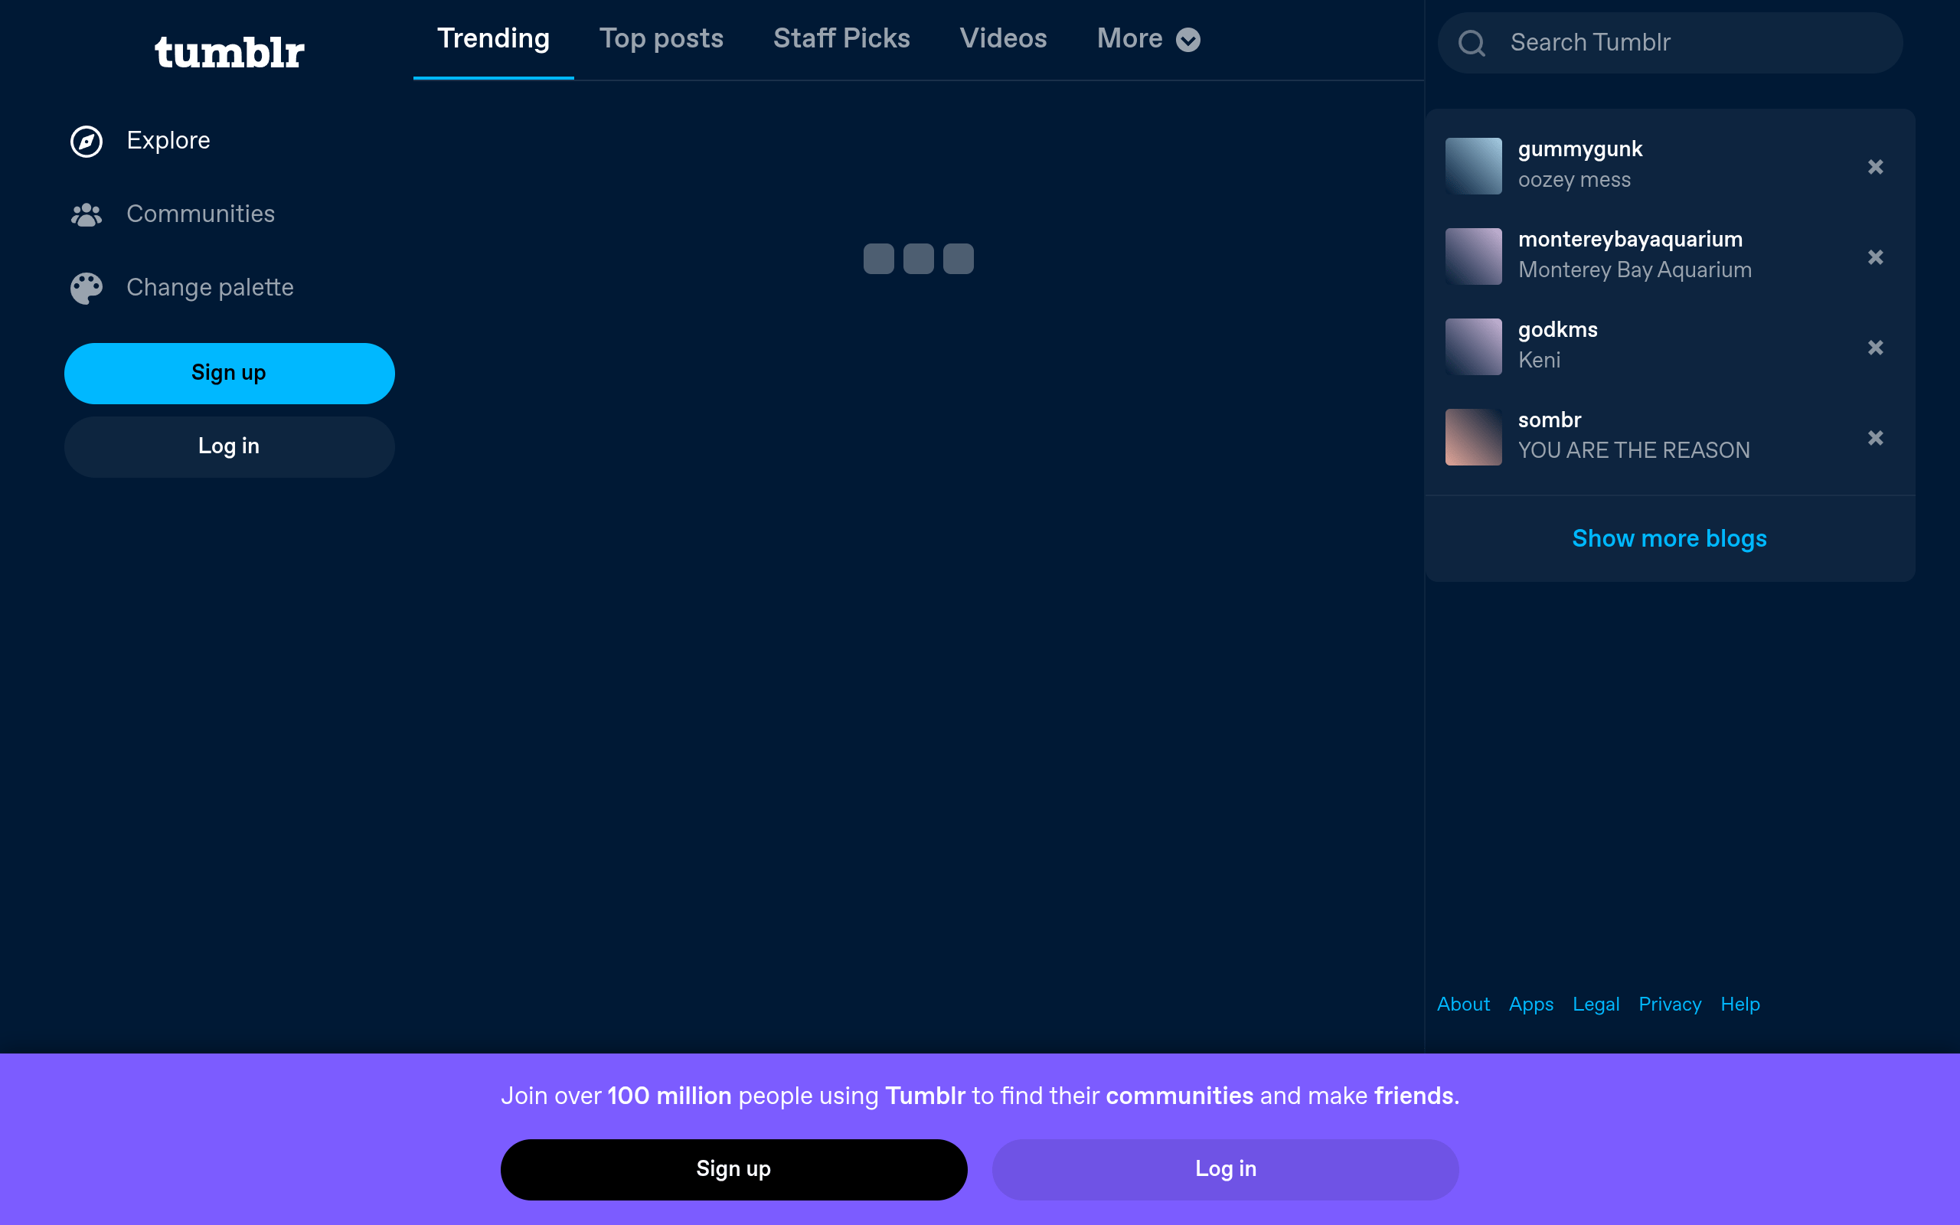1960x1225 pixels.
Task: Open the gummygunk avatar thumbnail
Action: point(1473,166)
